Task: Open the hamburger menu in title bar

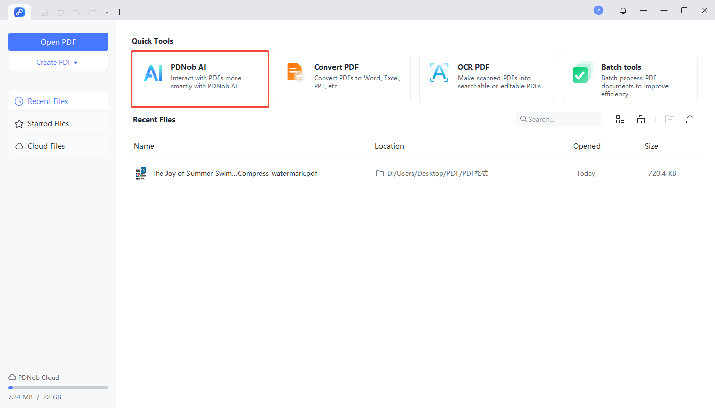Action: tap(643, 11)
